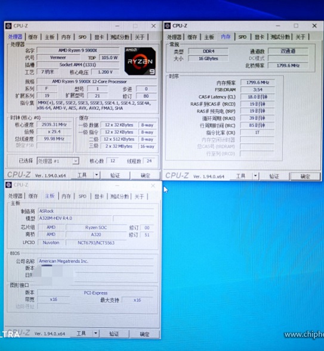The width and height of the screenshot is (324, 351).
Task: Select SPD tab in memory window
Action: 242,37
